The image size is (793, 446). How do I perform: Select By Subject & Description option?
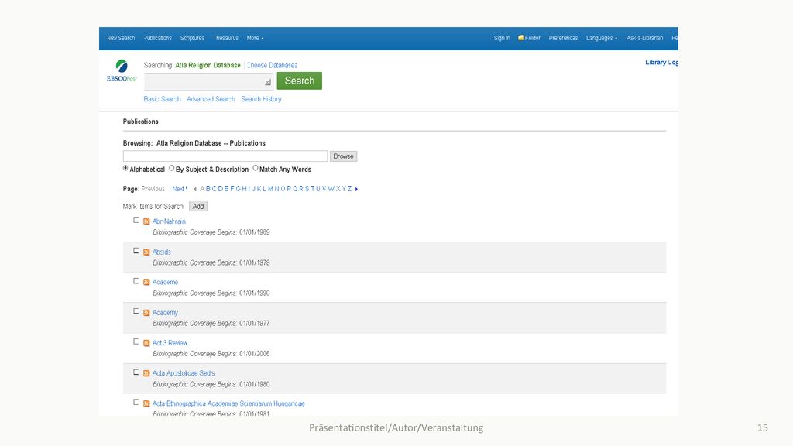pos(171,168)
